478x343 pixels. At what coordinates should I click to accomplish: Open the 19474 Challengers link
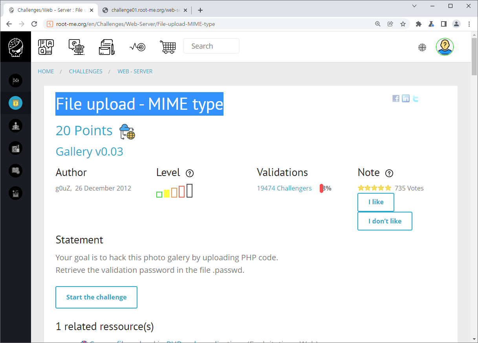coord(284,188)
